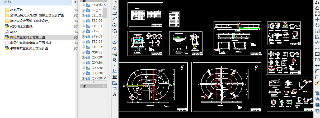320x118 pixels.
Task: Click the Bring to Front draw-order icon
Action: [x=318, y=93]
